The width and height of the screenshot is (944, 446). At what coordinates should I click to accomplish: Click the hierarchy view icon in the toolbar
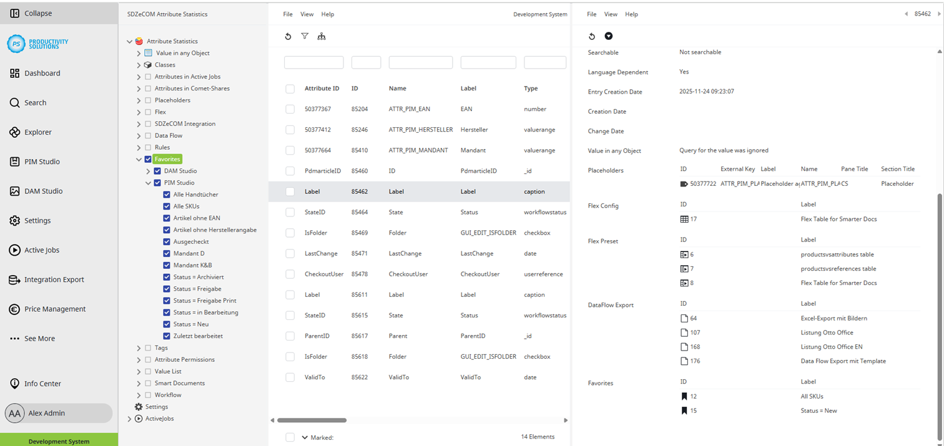coord(322,36)
